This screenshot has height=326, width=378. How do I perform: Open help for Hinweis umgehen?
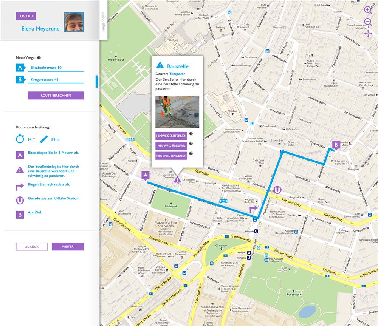[191, 153]
